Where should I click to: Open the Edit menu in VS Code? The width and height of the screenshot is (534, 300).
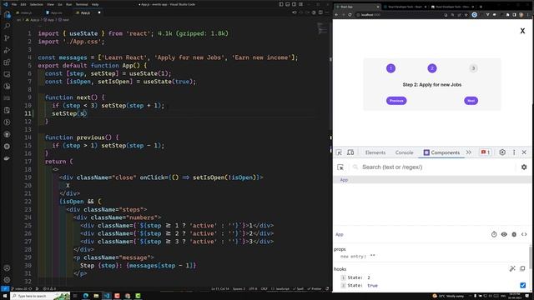(23, 4)
